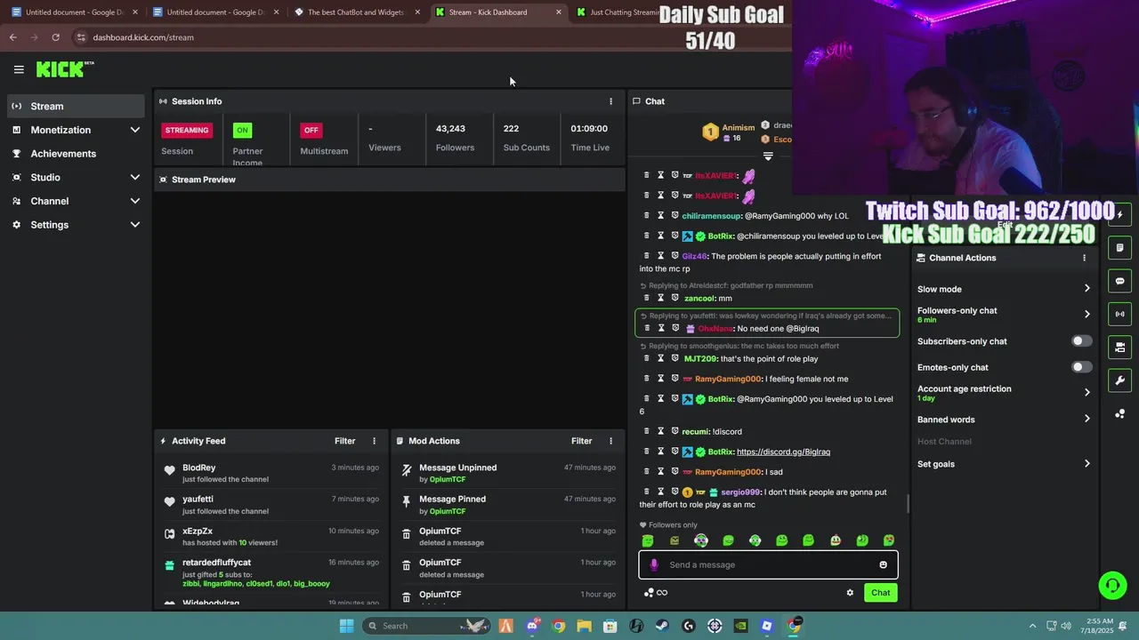Toggle Subscribers-only chat switch
The height and width of the screenshot is (640, 1139).
pyautogui.click(x=1081, y=341)
